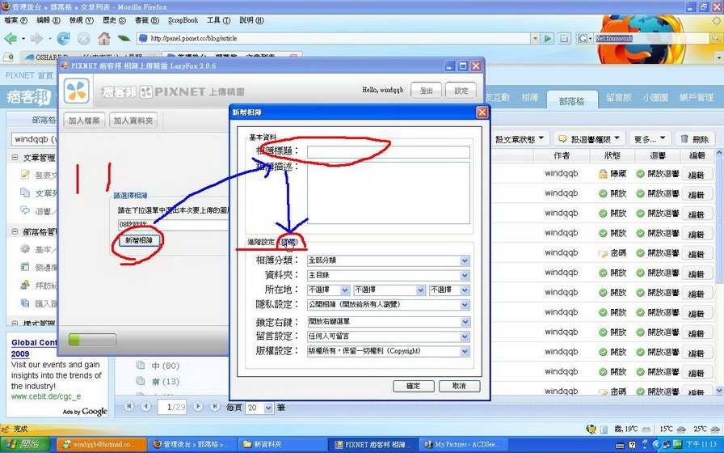Image resolution: width=724 pixels, height=453 pixels.
Task: Click the article list scrollbar up arrow
Action: (x=719, y=153)
